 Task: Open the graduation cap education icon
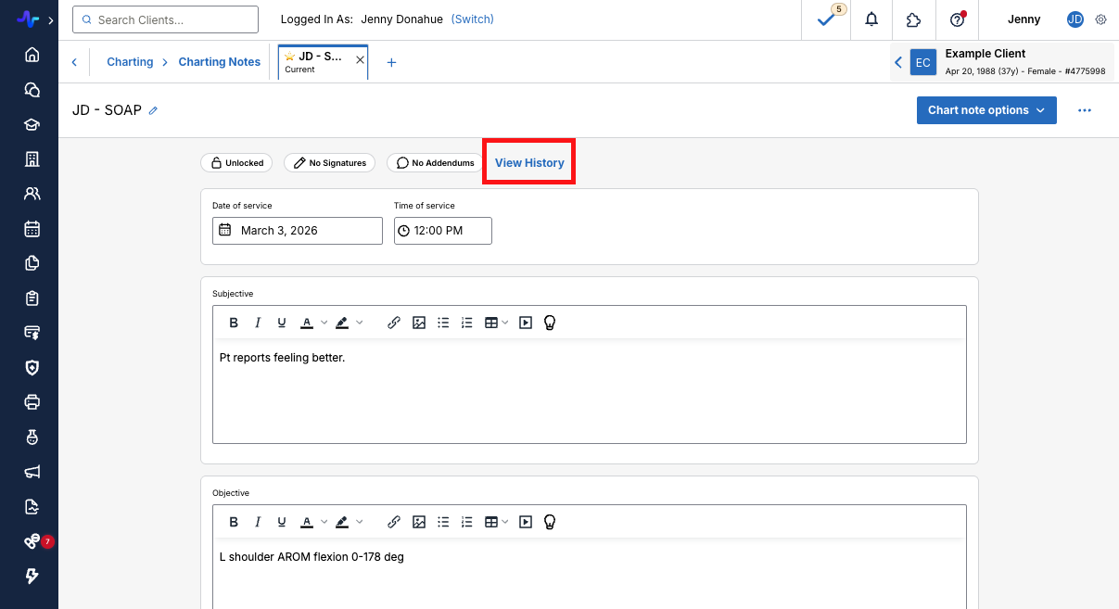tap(32, 124)
